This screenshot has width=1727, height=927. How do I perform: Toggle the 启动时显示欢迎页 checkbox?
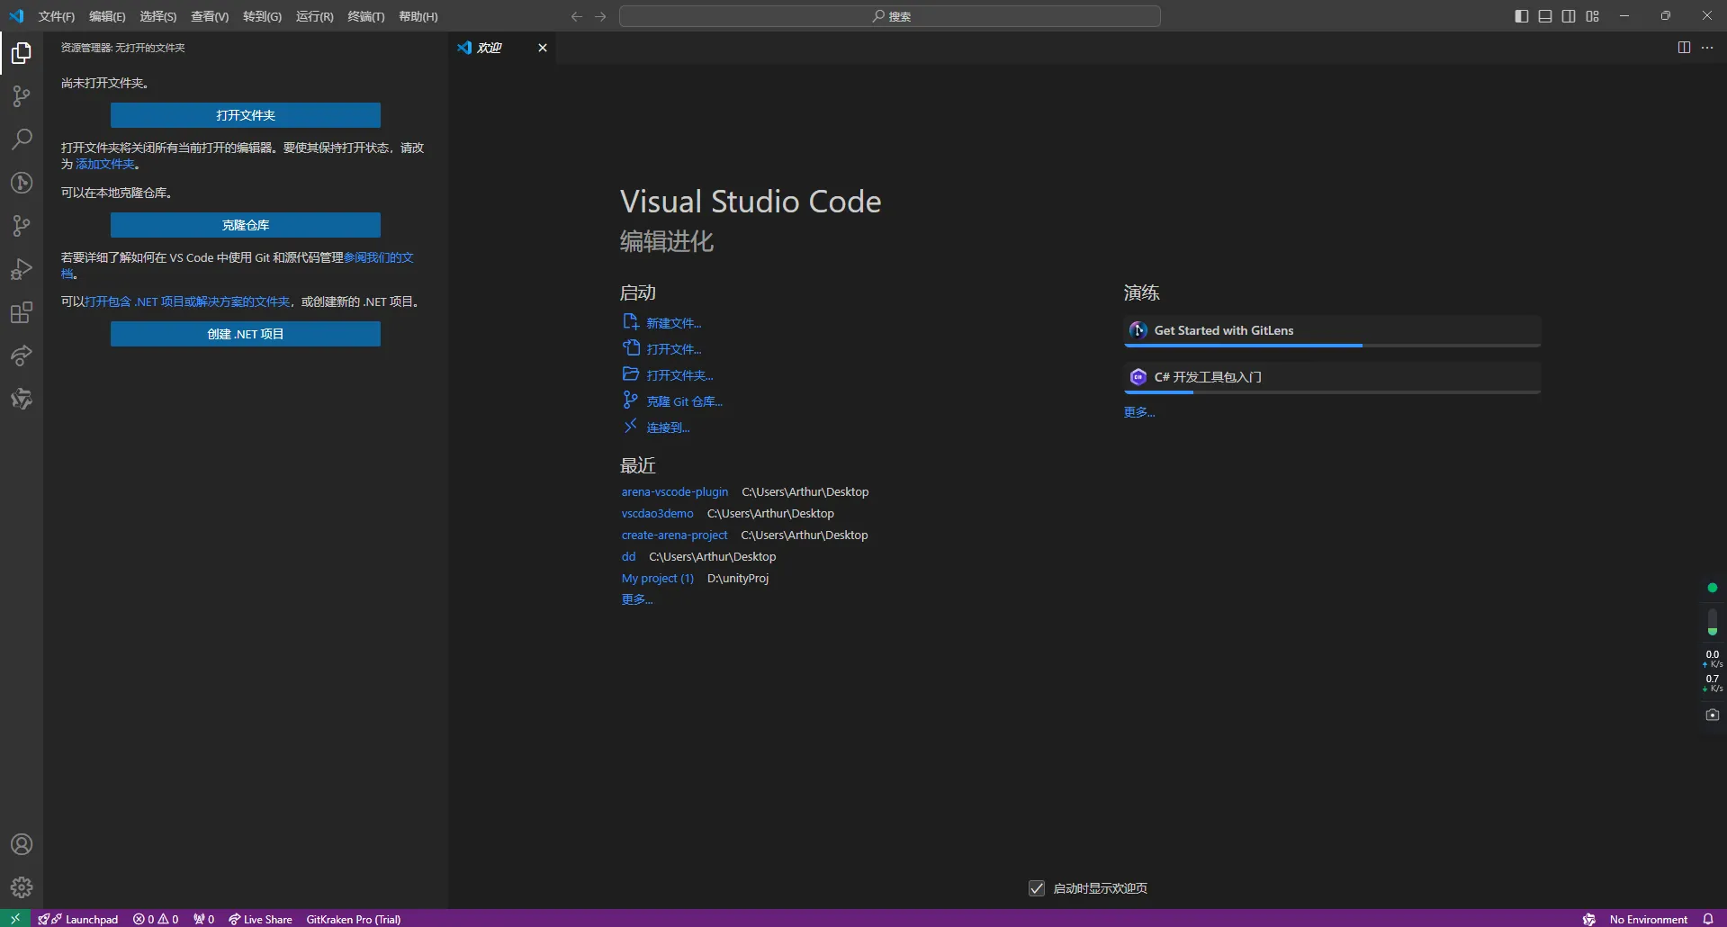click(x=1037, y=888)
